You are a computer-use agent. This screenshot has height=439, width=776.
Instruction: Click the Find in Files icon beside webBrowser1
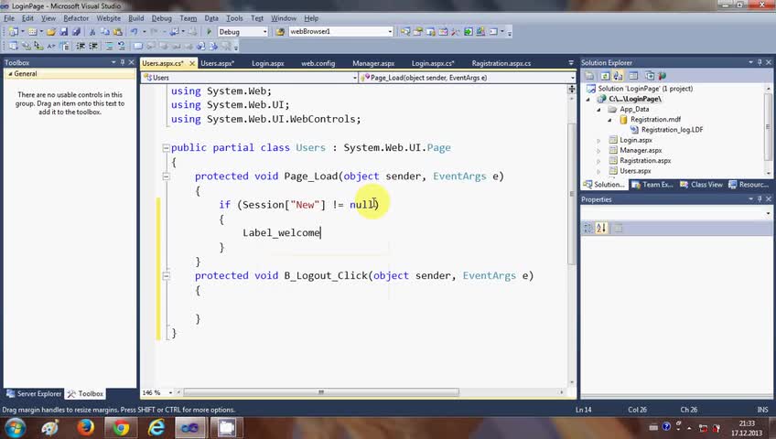[x=280, y=32]
